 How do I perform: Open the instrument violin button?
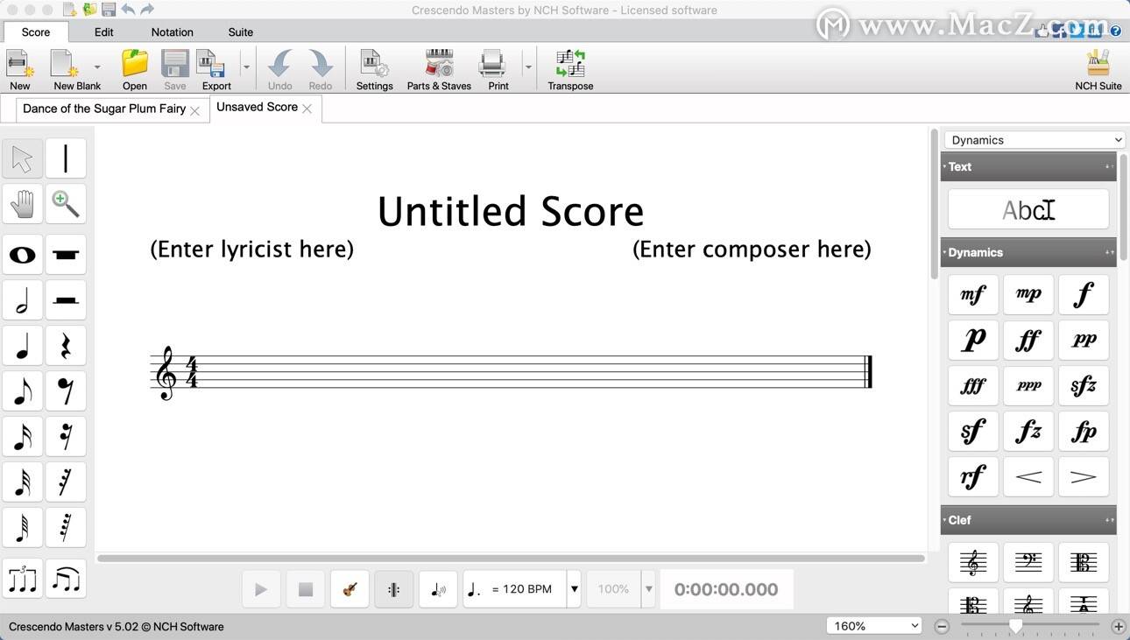tap(350, 589)
